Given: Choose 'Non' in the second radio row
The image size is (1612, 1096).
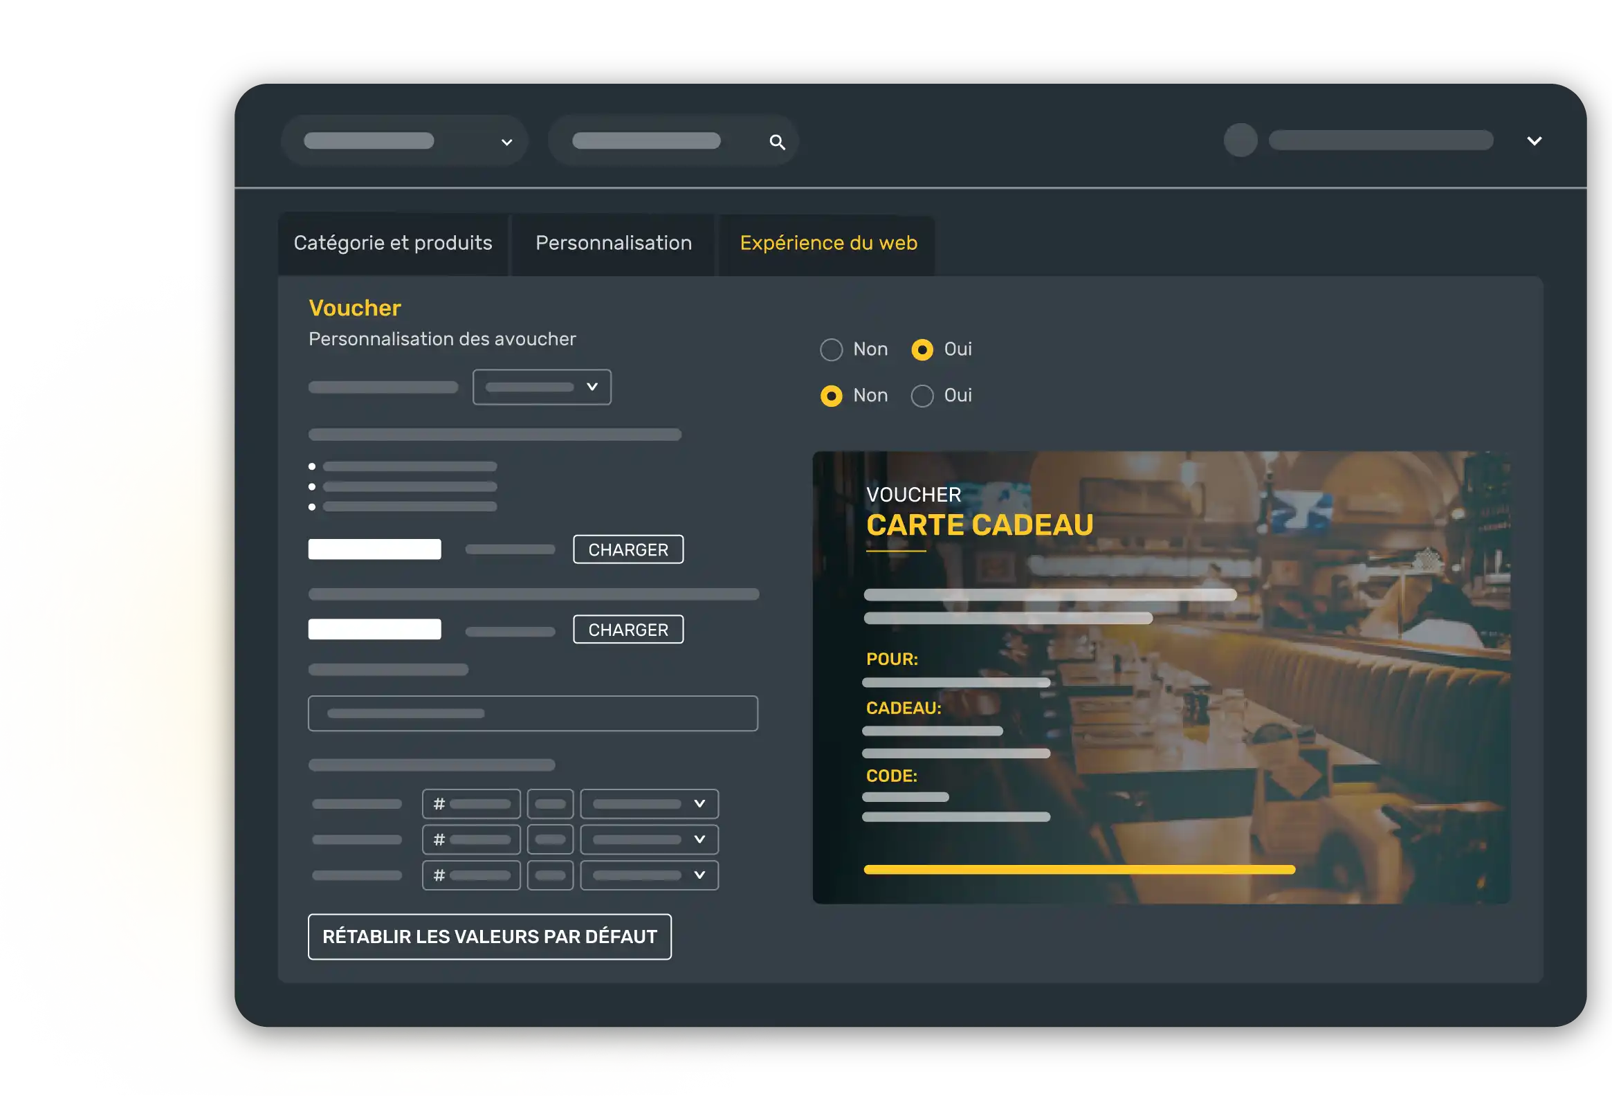Looking at the screenshot, I should (x=831, y=396).
